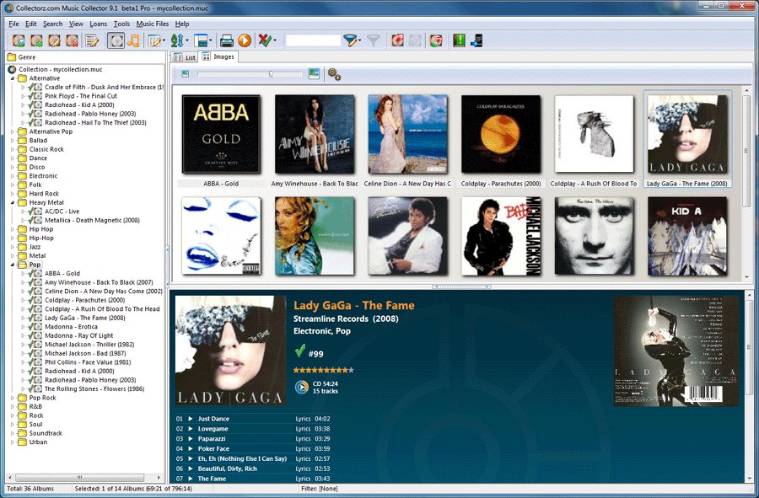Open the column selection icon in toolbar
759x498 pixels.
click(x=154, y=40)
